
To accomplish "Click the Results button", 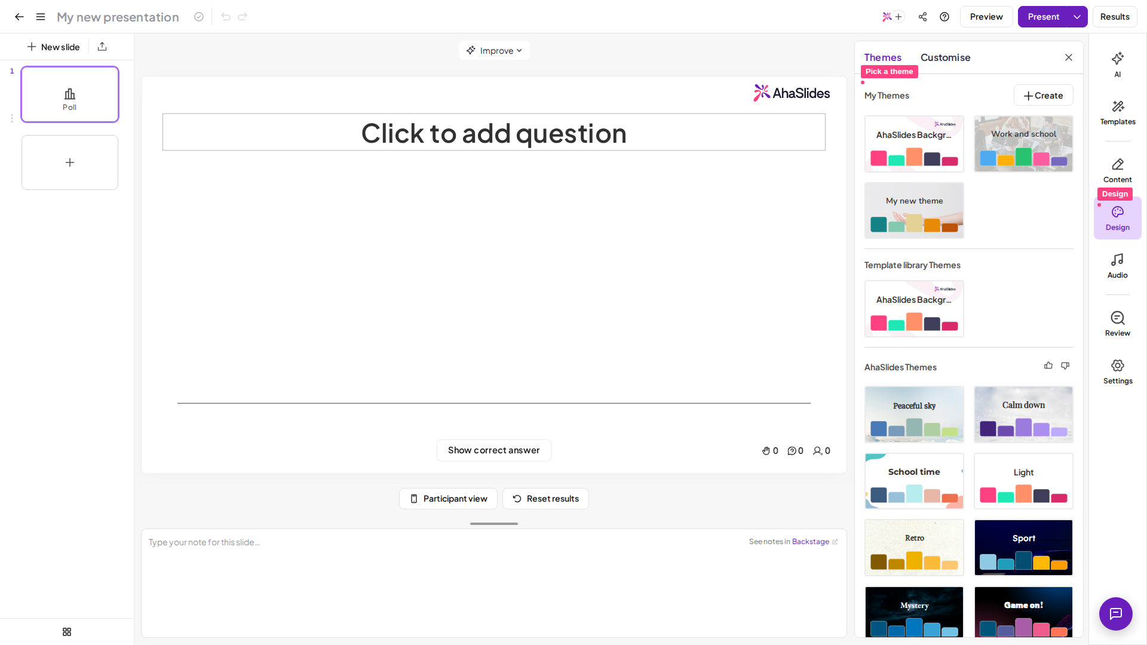I will [x=1115, y=17].
